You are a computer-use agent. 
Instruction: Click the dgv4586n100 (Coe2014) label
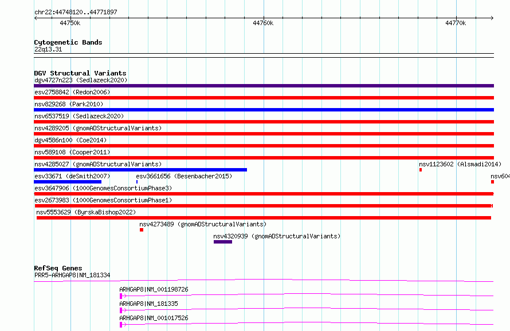[x=70, y=140]
